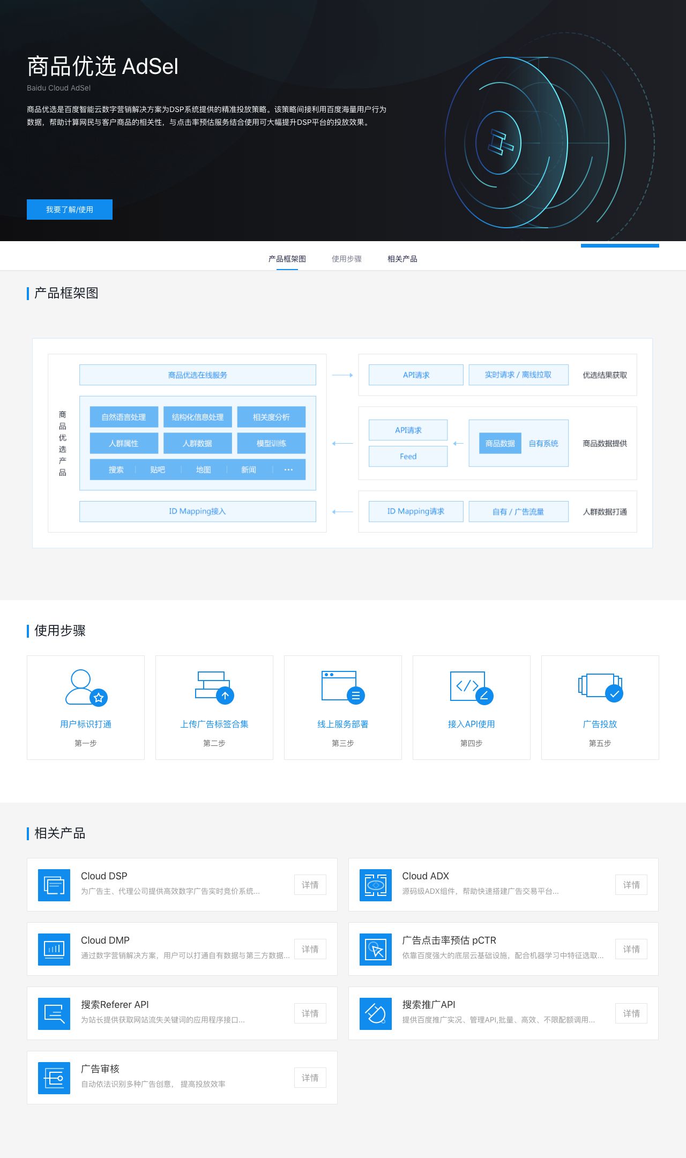The image size is (686, 1158).
Task: Click 详情 for Cloud DMP
Action: [x=310, y=949]
